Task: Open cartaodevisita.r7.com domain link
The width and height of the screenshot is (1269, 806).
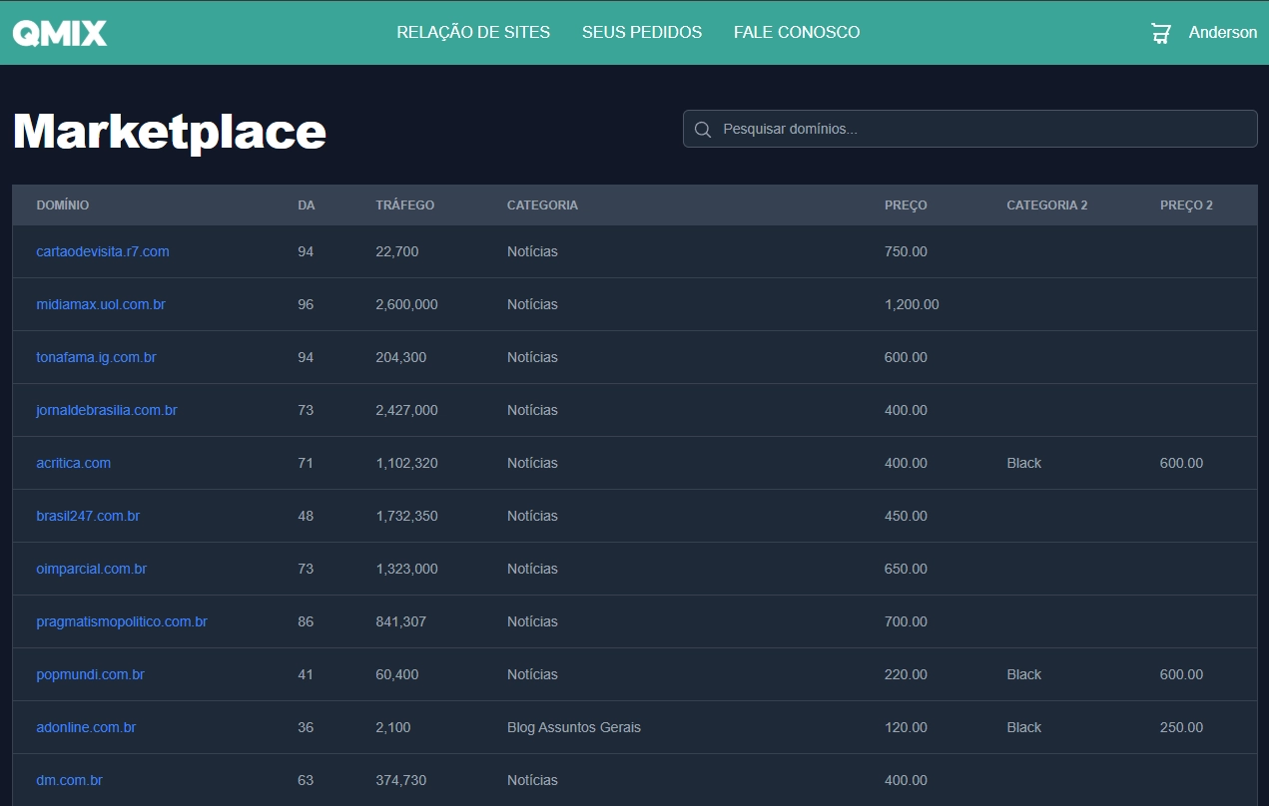Action: coord(103,251)
